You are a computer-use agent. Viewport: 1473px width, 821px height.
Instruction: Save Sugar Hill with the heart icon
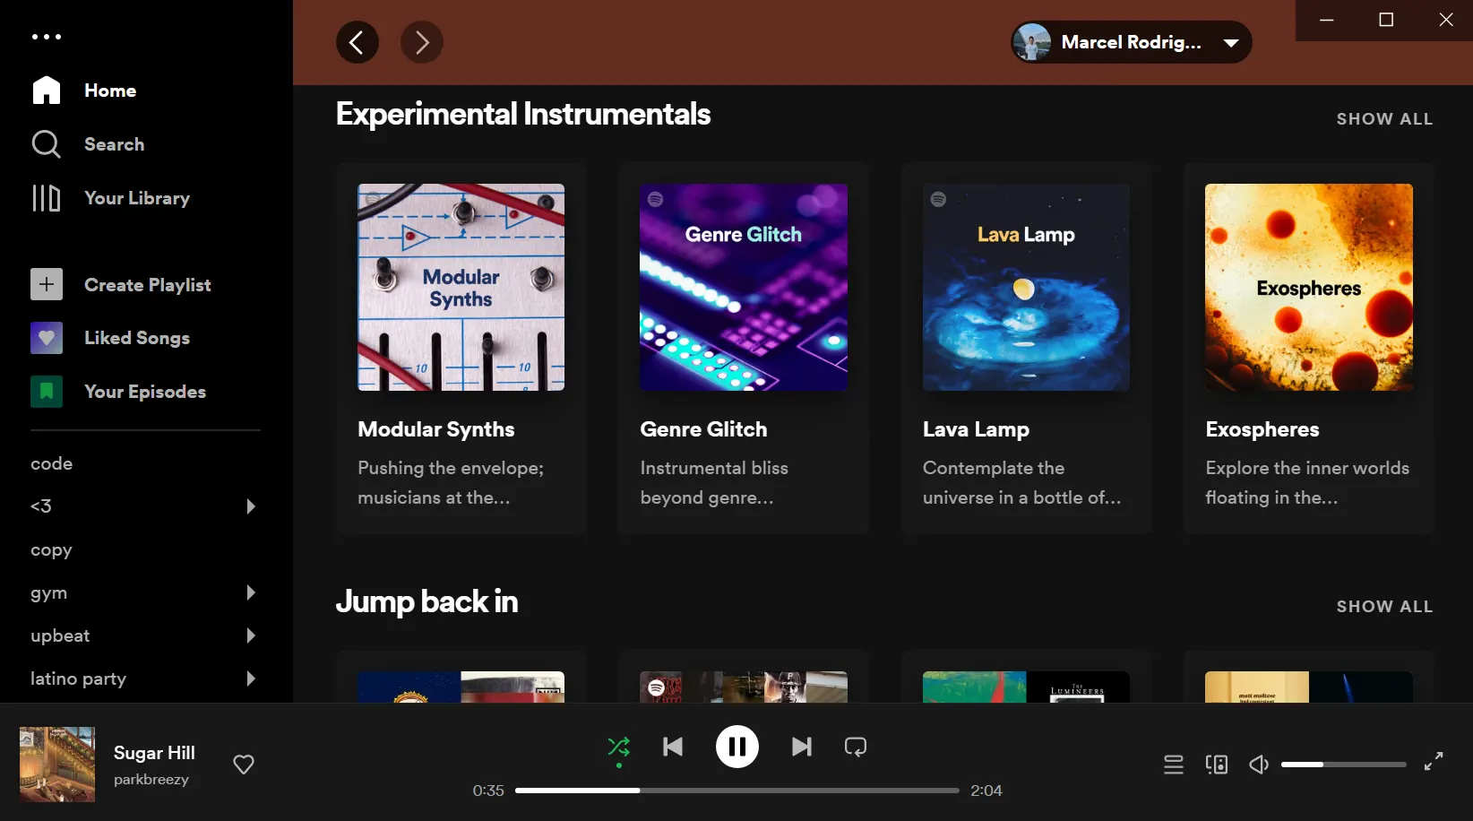pos(244,765)
